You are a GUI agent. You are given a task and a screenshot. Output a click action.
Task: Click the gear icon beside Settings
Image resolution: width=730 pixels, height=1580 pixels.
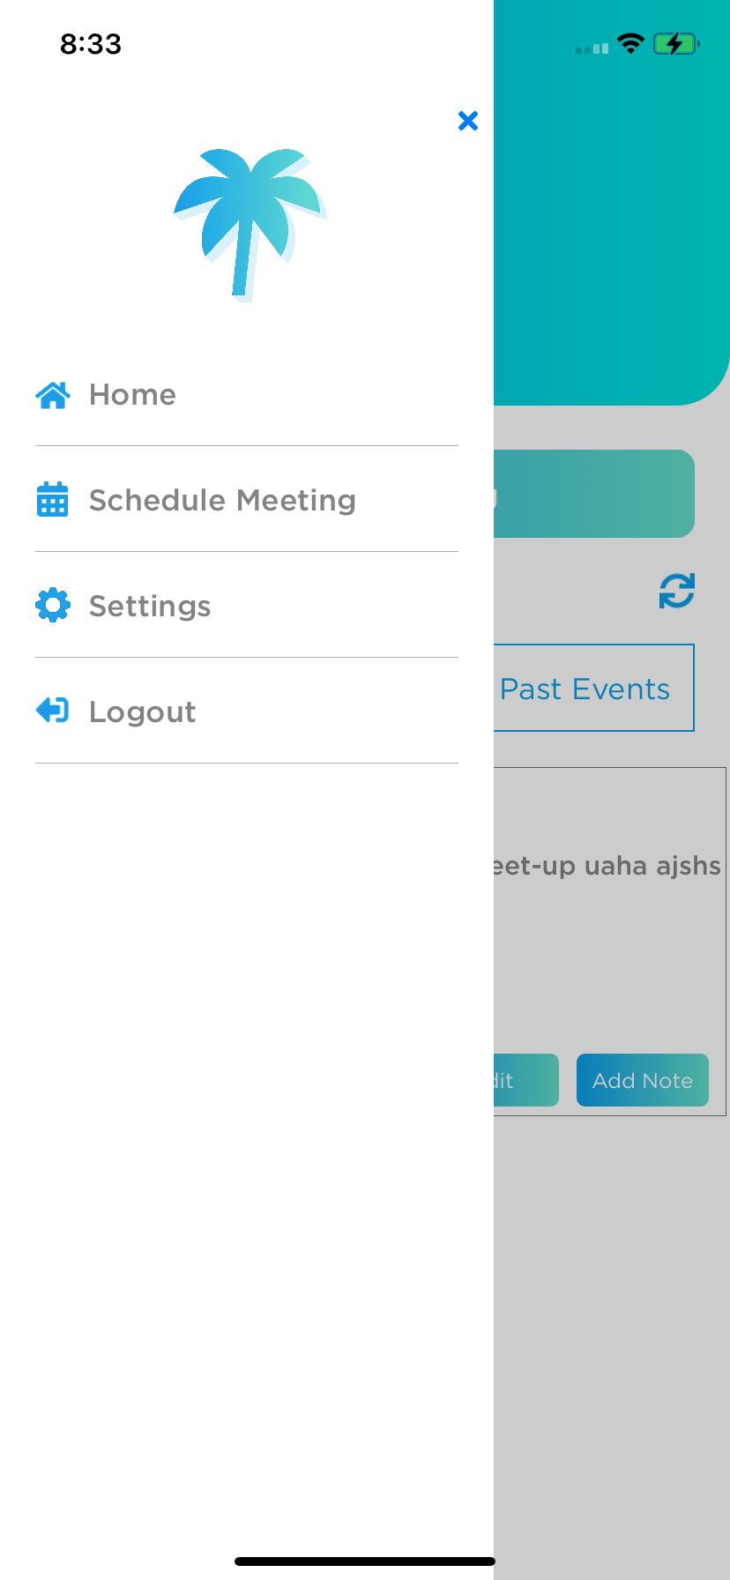point(53,605)
